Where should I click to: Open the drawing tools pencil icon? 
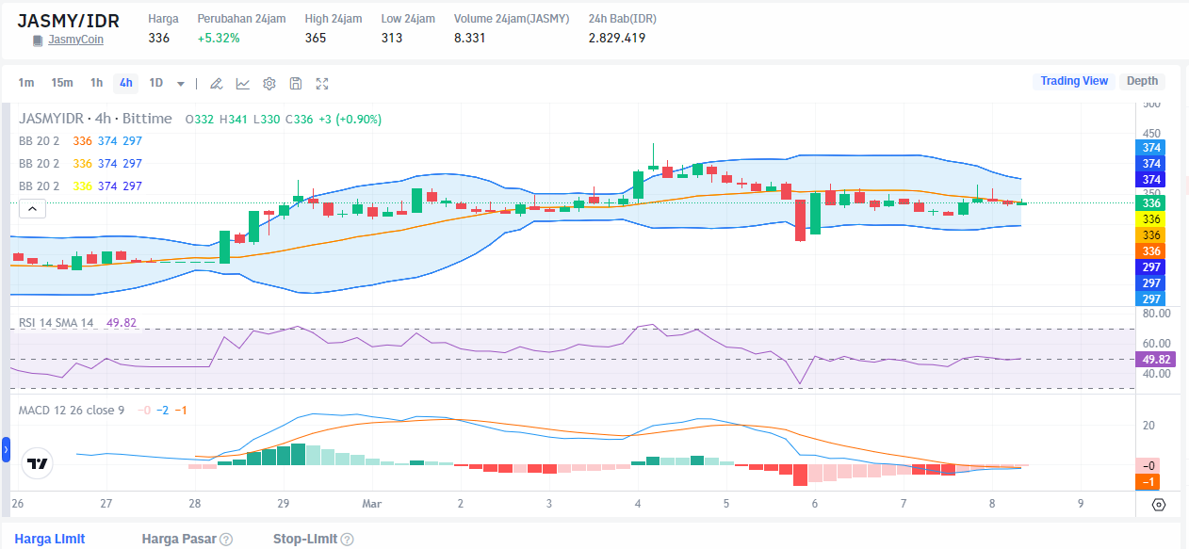coord(216,83)
